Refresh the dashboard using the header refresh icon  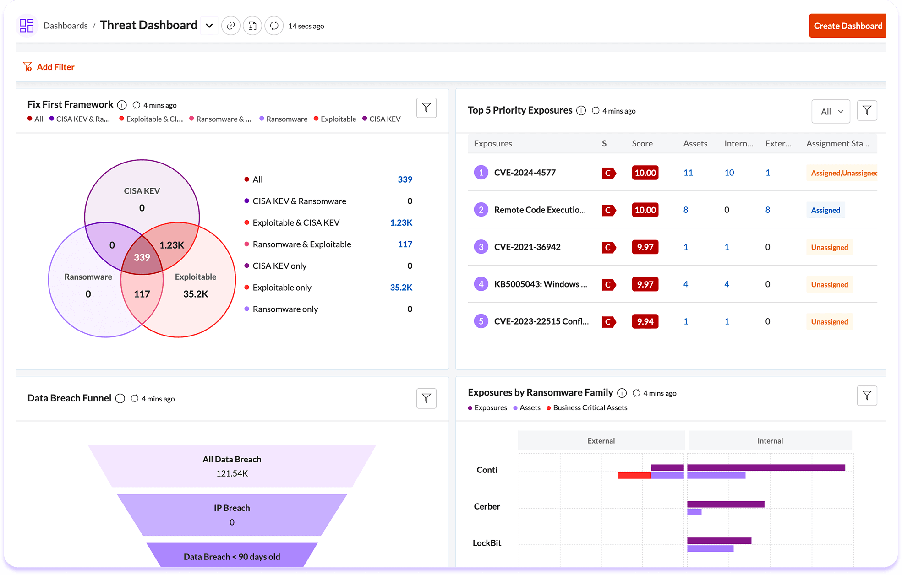pyautogui.click(x=274, y=26)
